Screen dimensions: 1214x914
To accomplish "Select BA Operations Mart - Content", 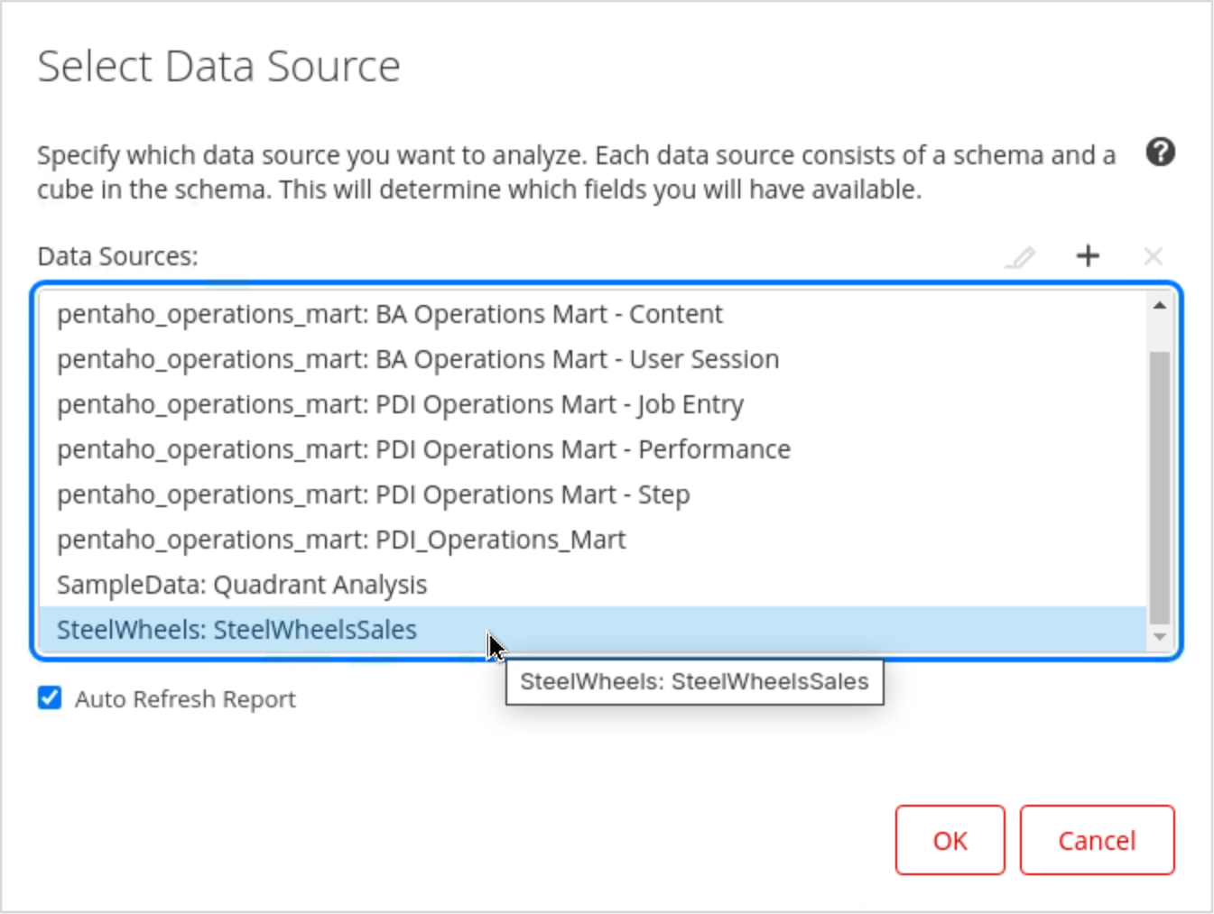I will click(592, 314).
